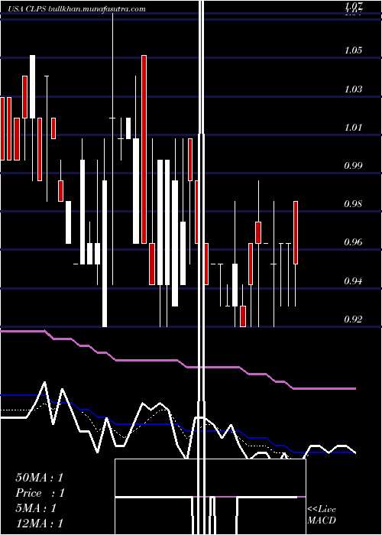The image size is (382, 535).
Task: Click the 'Price : 1' legend entry
Action: coord(40,493)
